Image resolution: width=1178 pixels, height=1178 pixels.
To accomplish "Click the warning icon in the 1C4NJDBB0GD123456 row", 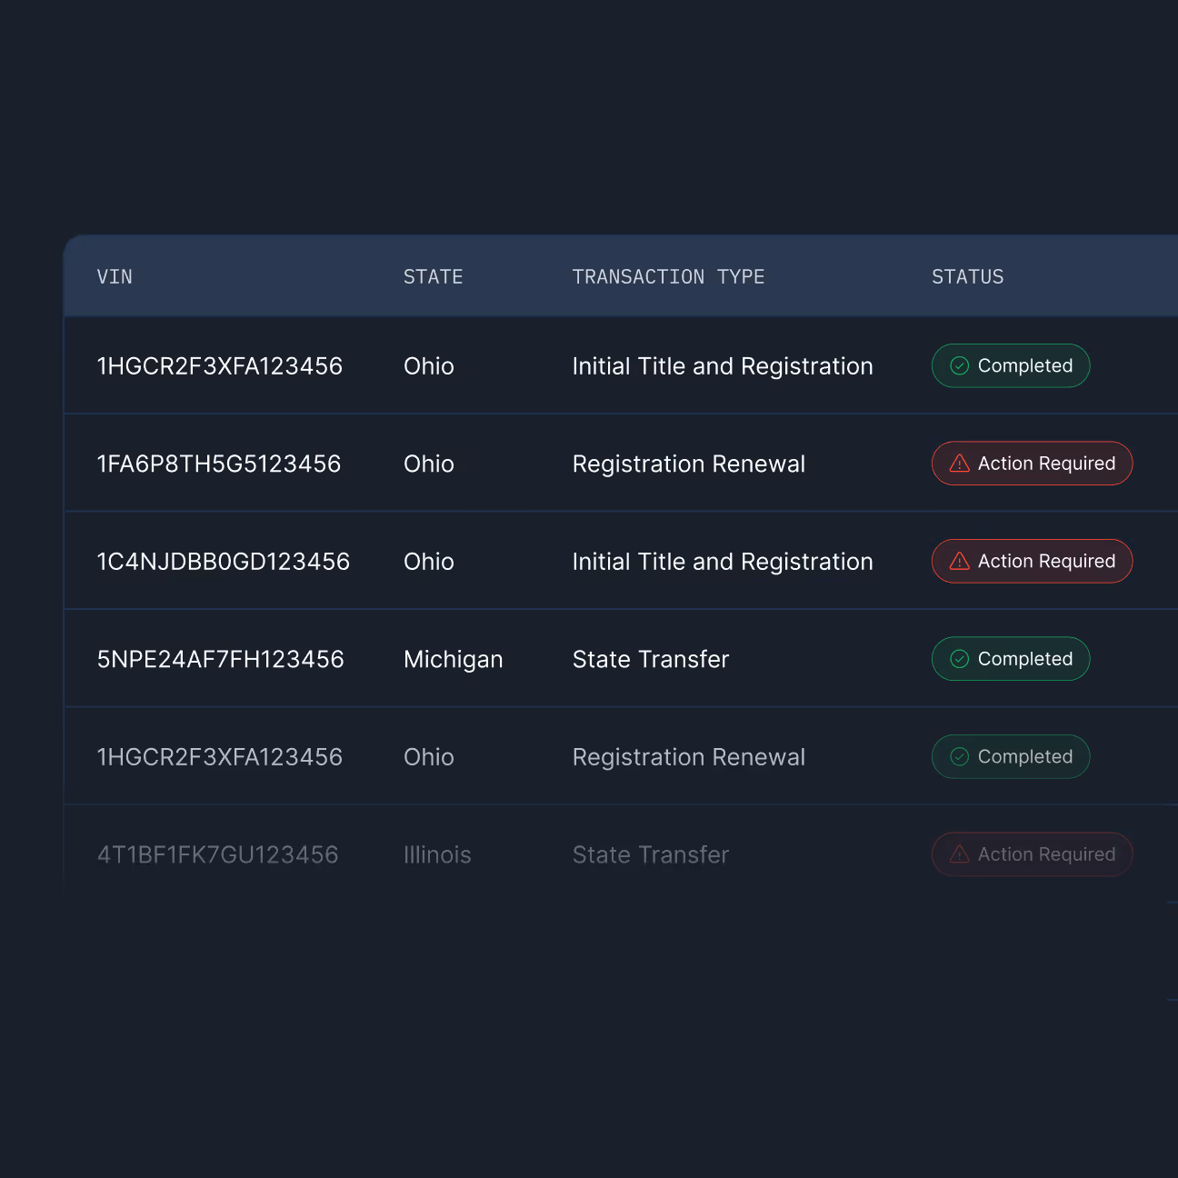I will [960, 562].
